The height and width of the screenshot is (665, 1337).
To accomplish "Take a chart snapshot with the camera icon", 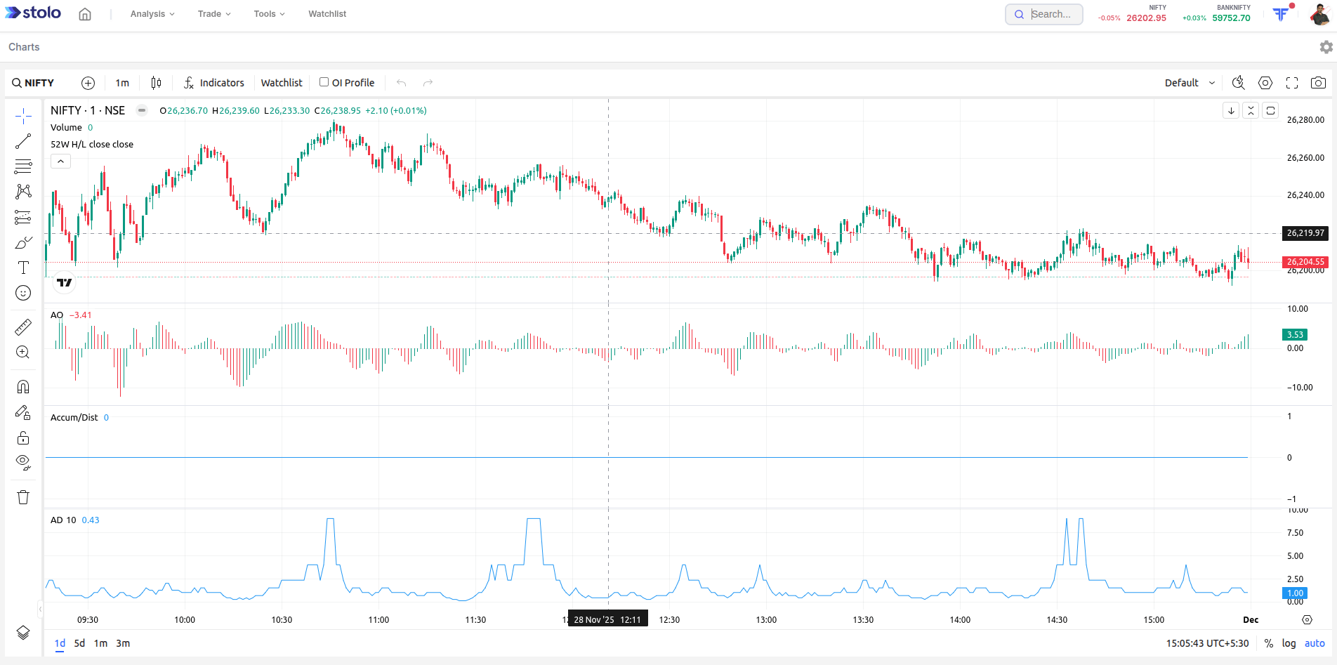I will 1319,82.
